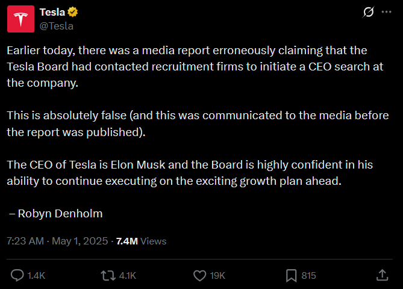Click the May 1, 2025 date
This screenshot has height=289, width=403.
pyautogui.click(x=80, y=241)
